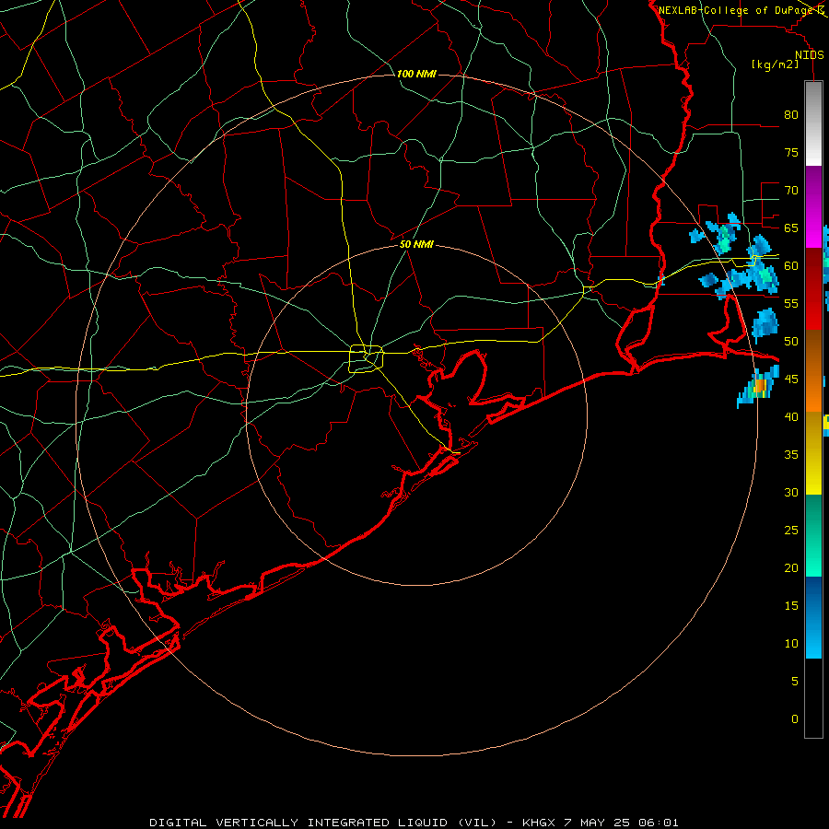Click the 40 value on the scale
The image size is (829, 829).
click(791, 416)
